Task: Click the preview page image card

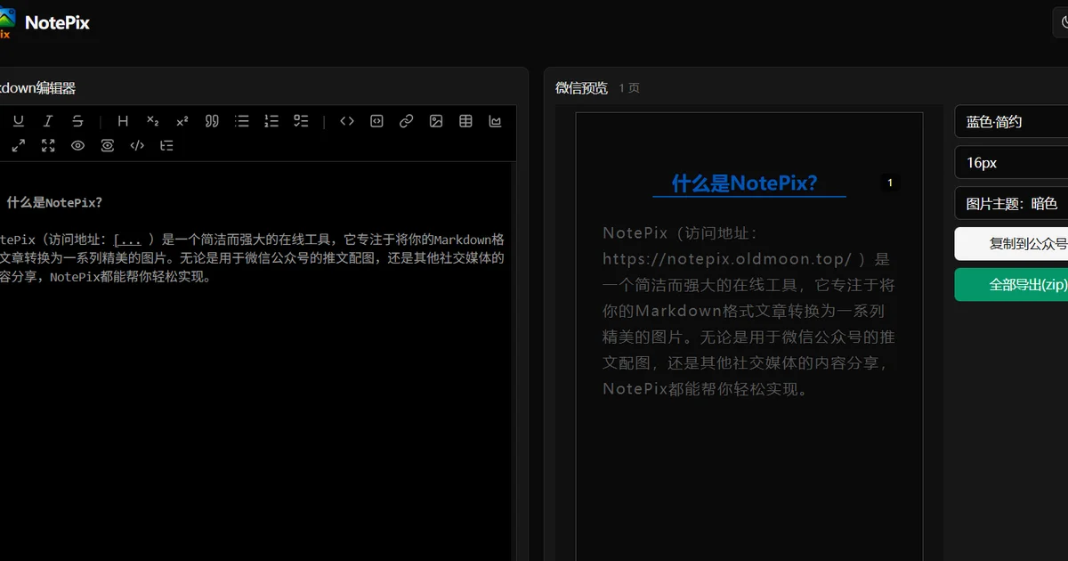Action: pos(749,337)
